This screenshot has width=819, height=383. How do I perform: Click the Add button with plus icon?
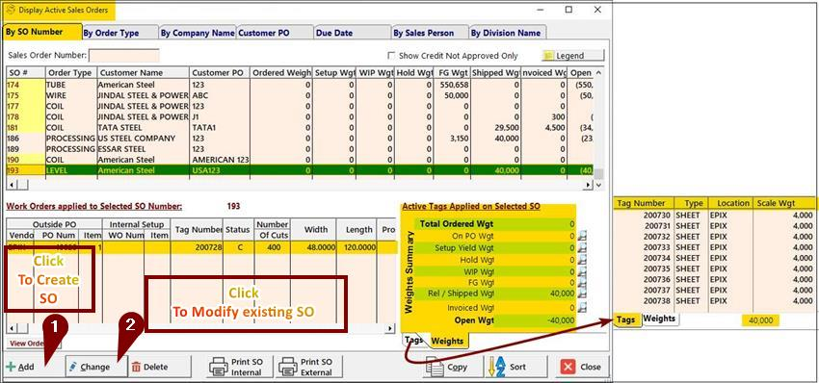point(21,367)
